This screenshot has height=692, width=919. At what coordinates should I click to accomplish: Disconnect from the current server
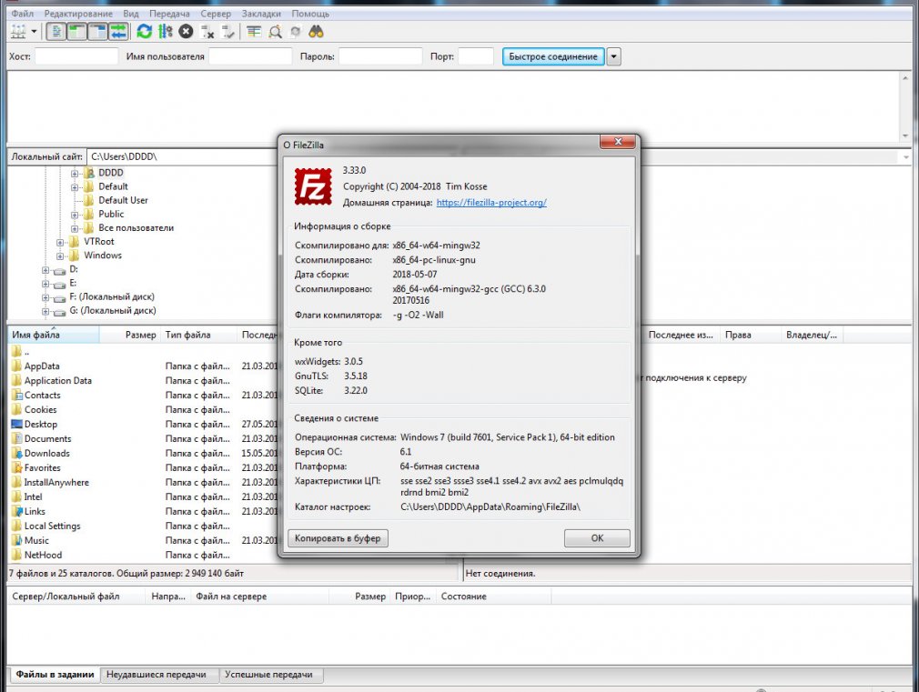coord(207,32)
